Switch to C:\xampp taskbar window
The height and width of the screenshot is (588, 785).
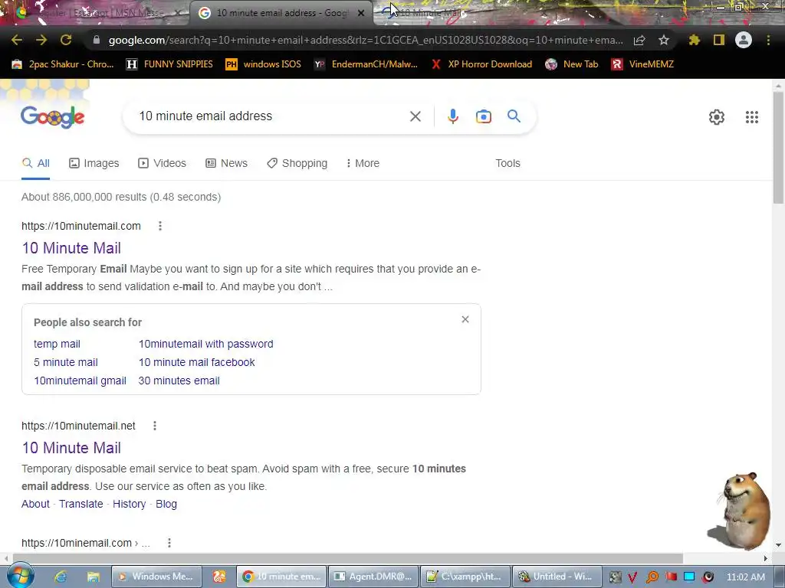pos(465,577)
